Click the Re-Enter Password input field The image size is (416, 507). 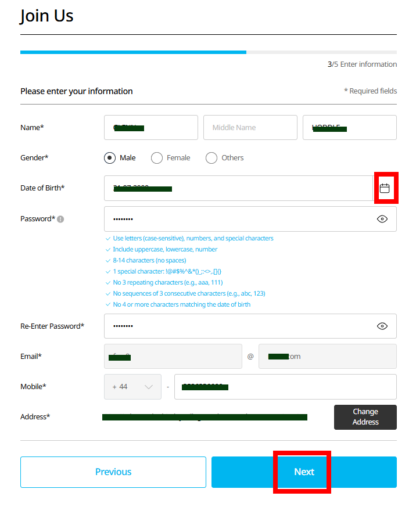tap(238, 326)
